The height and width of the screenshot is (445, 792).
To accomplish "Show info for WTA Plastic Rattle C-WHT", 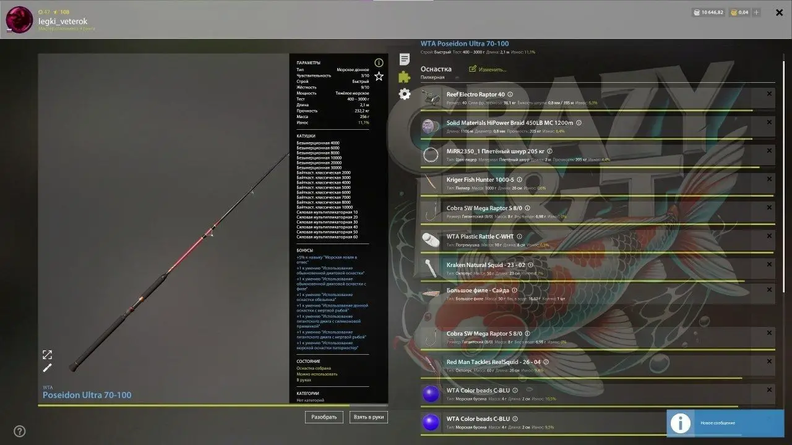I will coord(519,237).
